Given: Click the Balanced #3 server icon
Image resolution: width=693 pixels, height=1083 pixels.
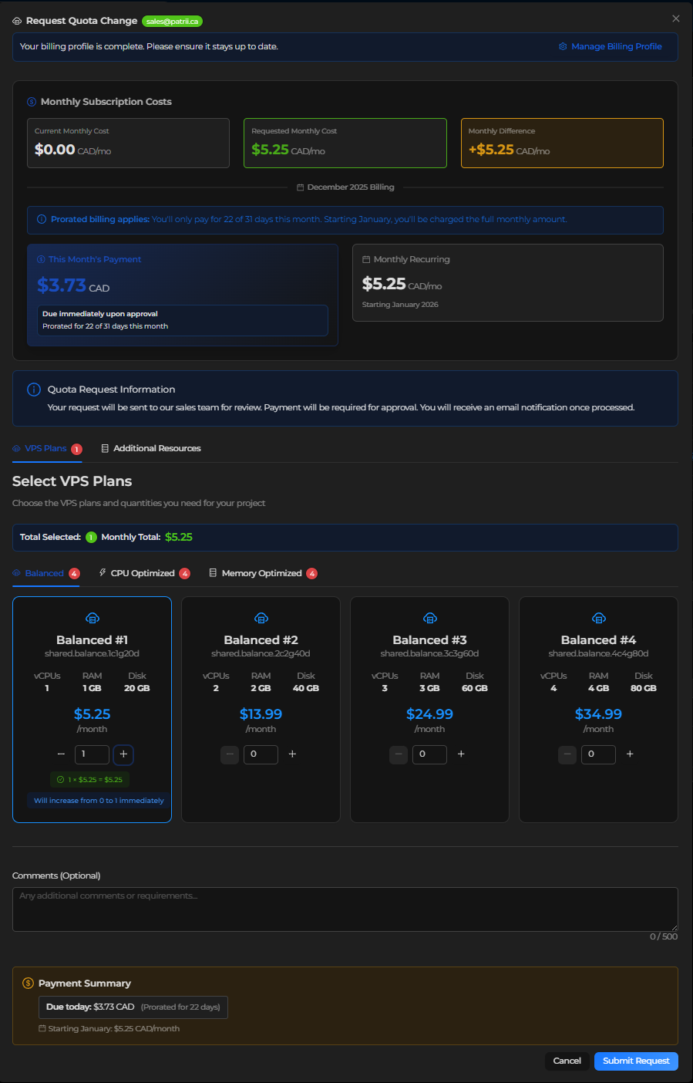Looking at the screenshot, I should pyautogui.click(x=429, y=618).
